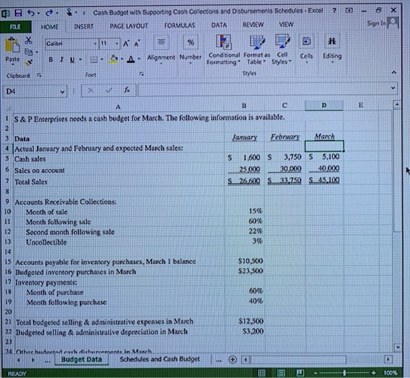Viewport: 410px width, 378px height.
Task: Apply the yellow fill color bucket
Action: pyautogui.click(x=114, y=59)
